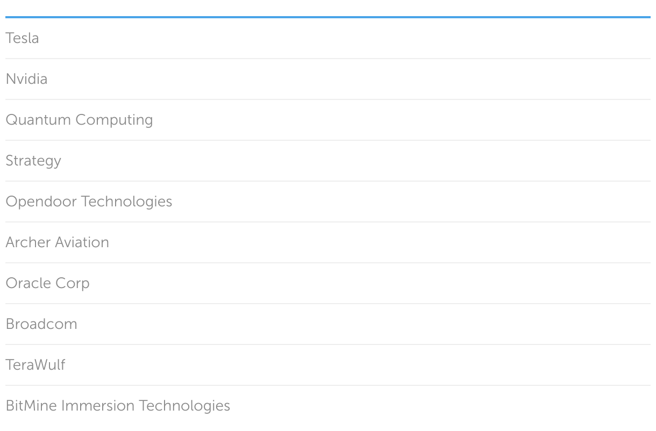Select Quantum Computing from the list
Image resolution: width=656 pixels, height=431 pixels.
click(79, 120)
